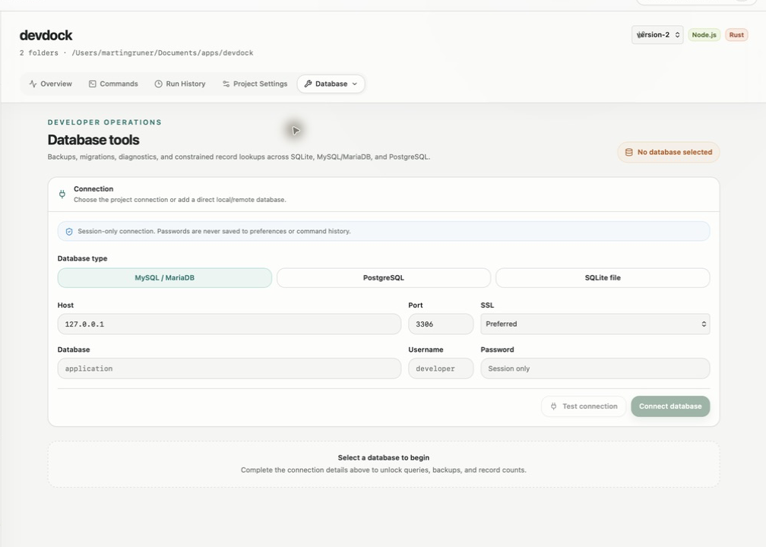Click the No database selected status badge

tap(668, 153)
